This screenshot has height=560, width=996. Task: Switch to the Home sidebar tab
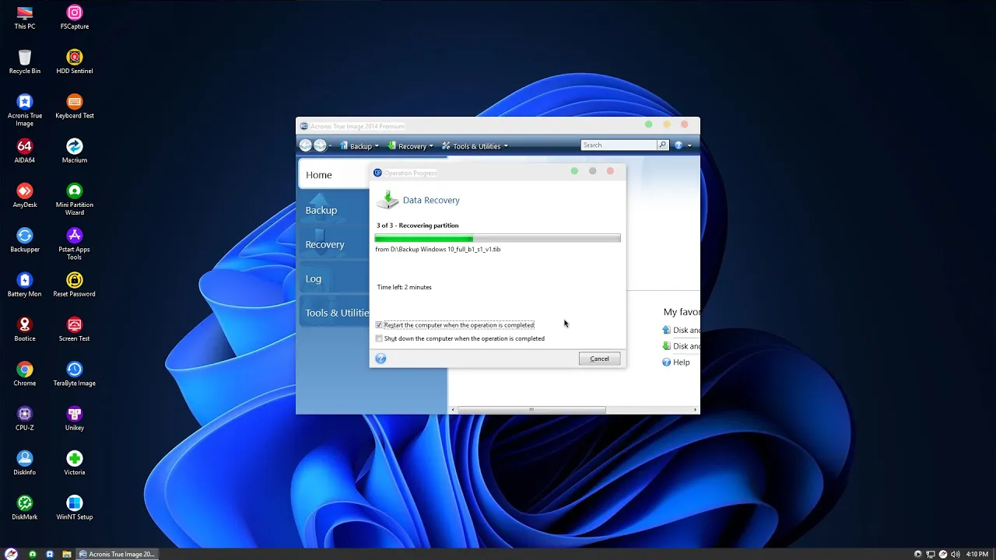coord(335,175)
